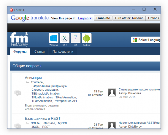Open the TFloatAnimation subforum link
This screenshot has height=135, width=168.
coord(42,97)
